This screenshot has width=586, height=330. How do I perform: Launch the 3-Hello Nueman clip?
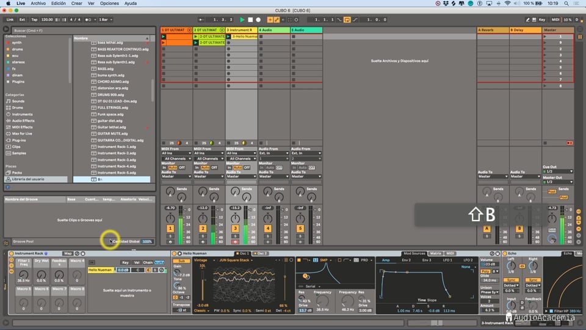[228, 37]
